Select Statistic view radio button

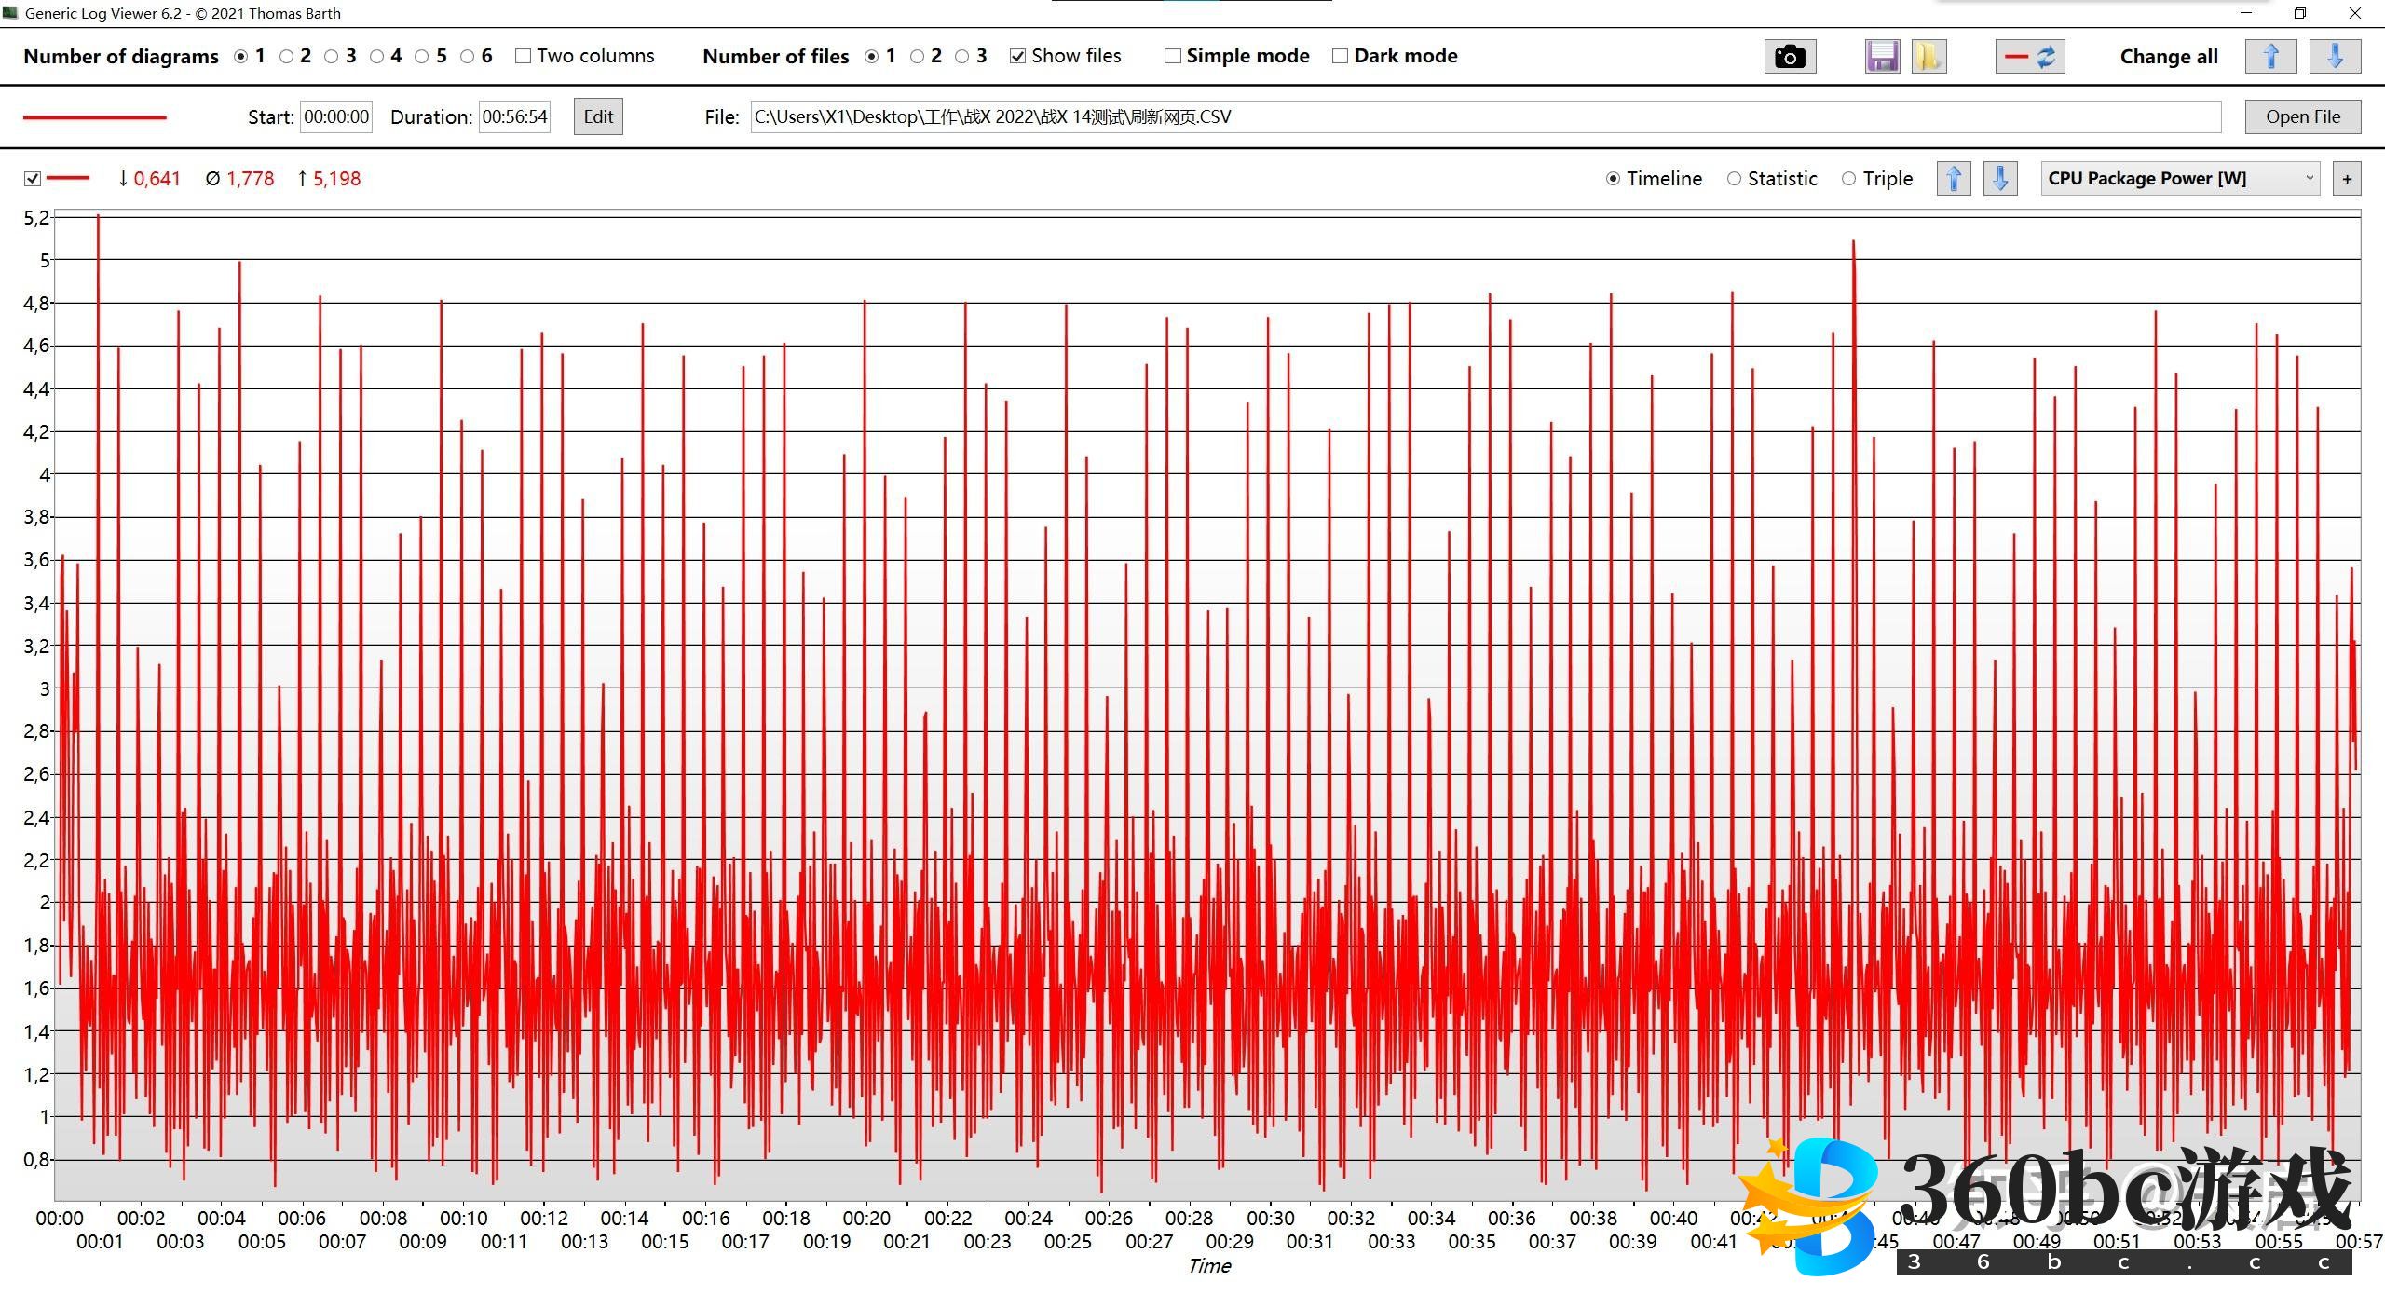(x=1734, y=179)
